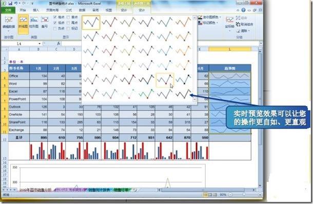Expand the 坐标轴 axis options dropdown
Screen dimensions: 313x204
pos(229,24)
